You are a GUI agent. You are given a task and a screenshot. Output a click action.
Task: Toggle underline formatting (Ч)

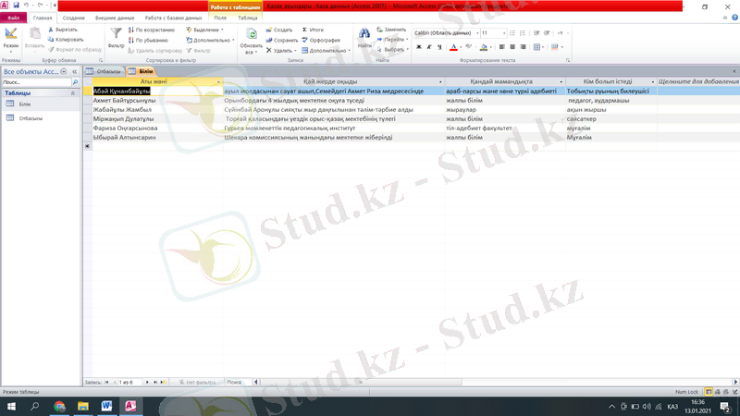(x=440, y=47)
